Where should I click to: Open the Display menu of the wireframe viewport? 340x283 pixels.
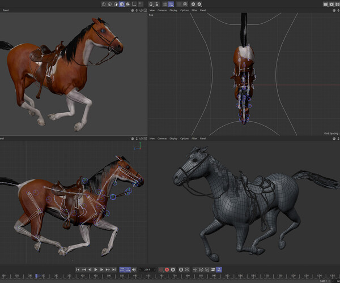coord(173,138)
